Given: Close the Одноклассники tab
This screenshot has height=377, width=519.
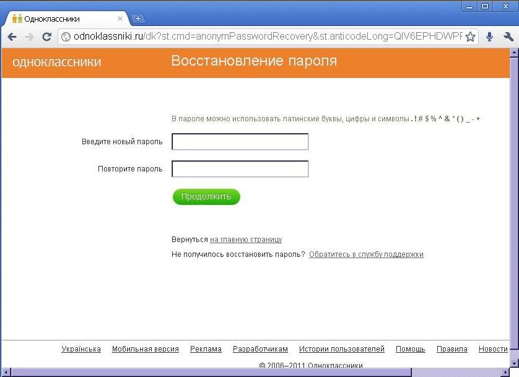Looking at the screenshot, I should coord(120,19).
